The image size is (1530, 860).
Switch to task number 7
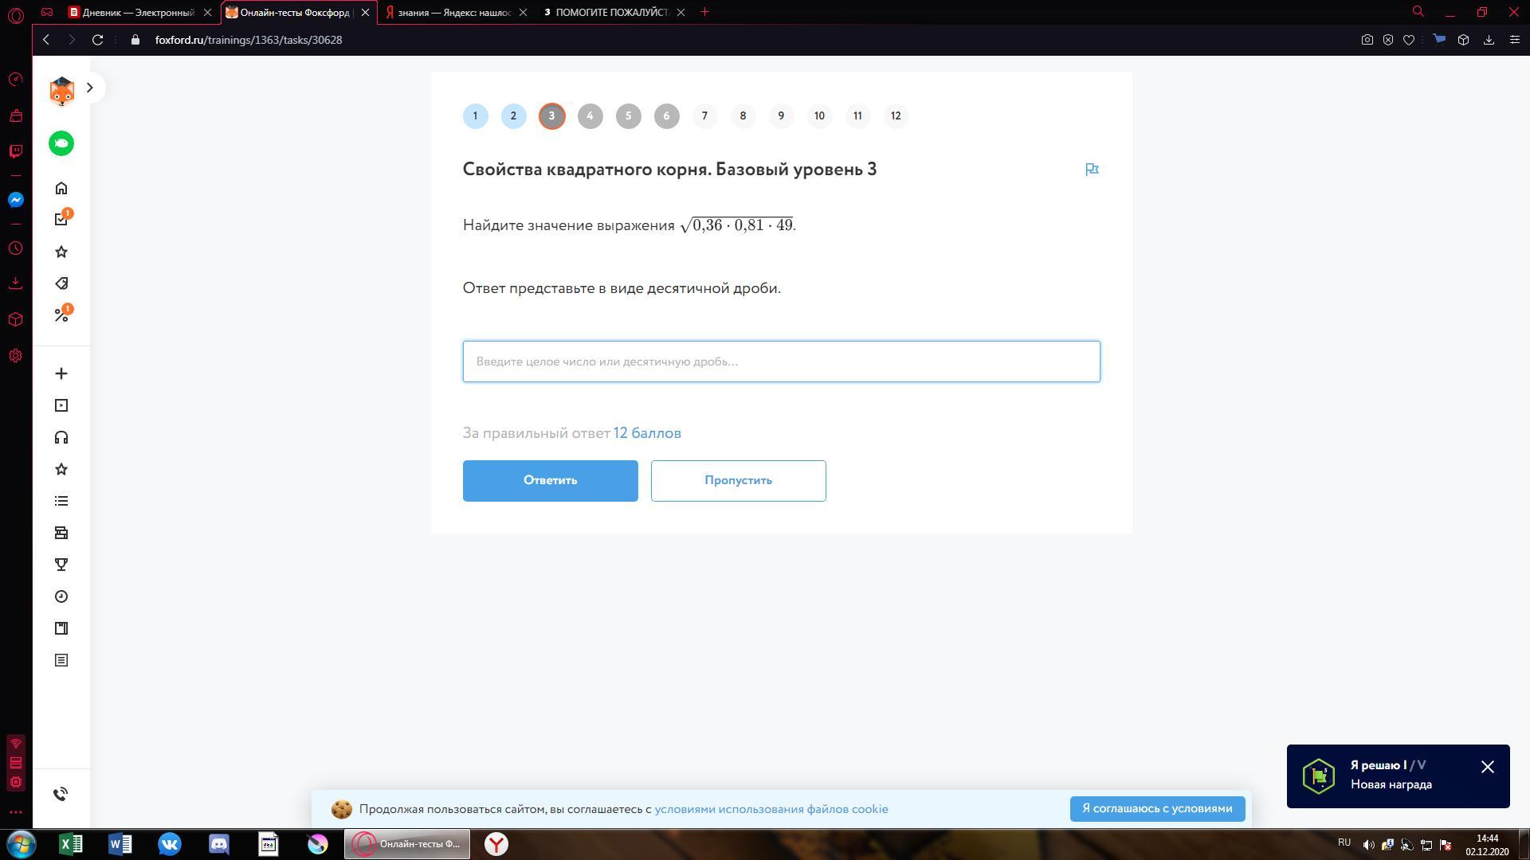click(704, 116)
